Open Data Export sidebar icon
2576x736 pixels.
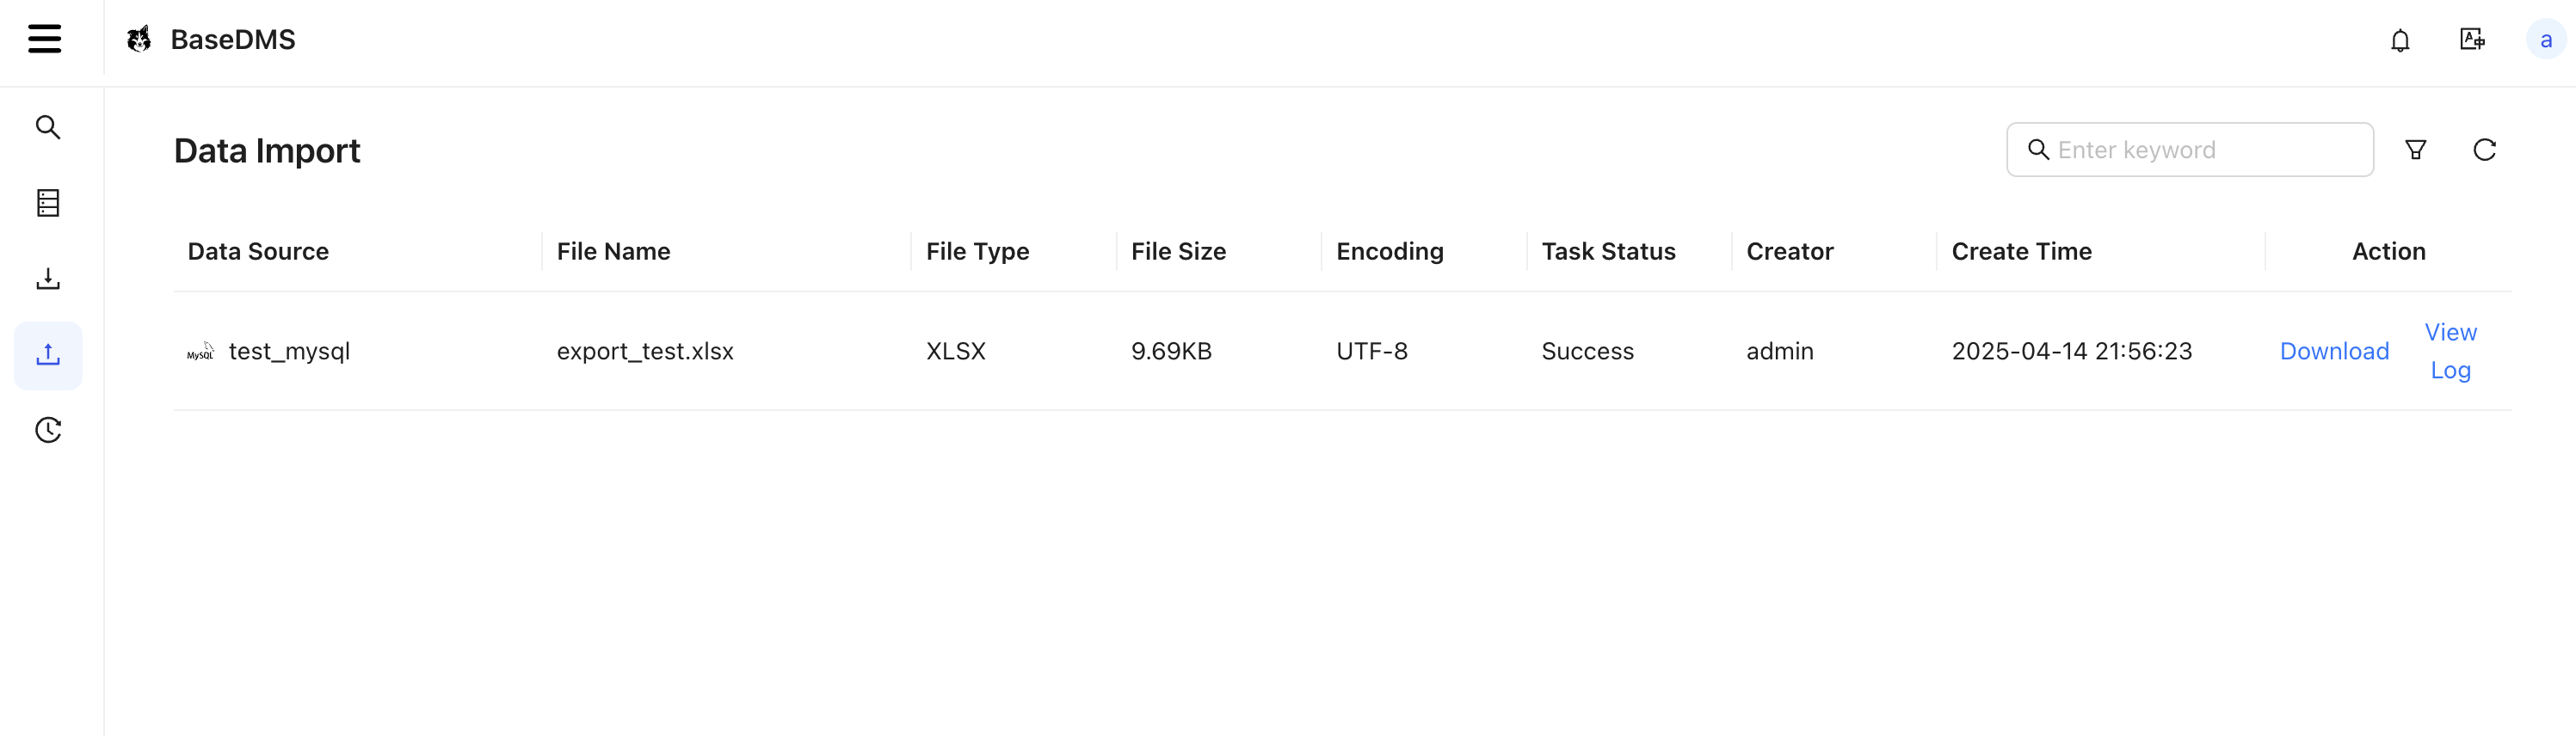(x=48, y=279)
